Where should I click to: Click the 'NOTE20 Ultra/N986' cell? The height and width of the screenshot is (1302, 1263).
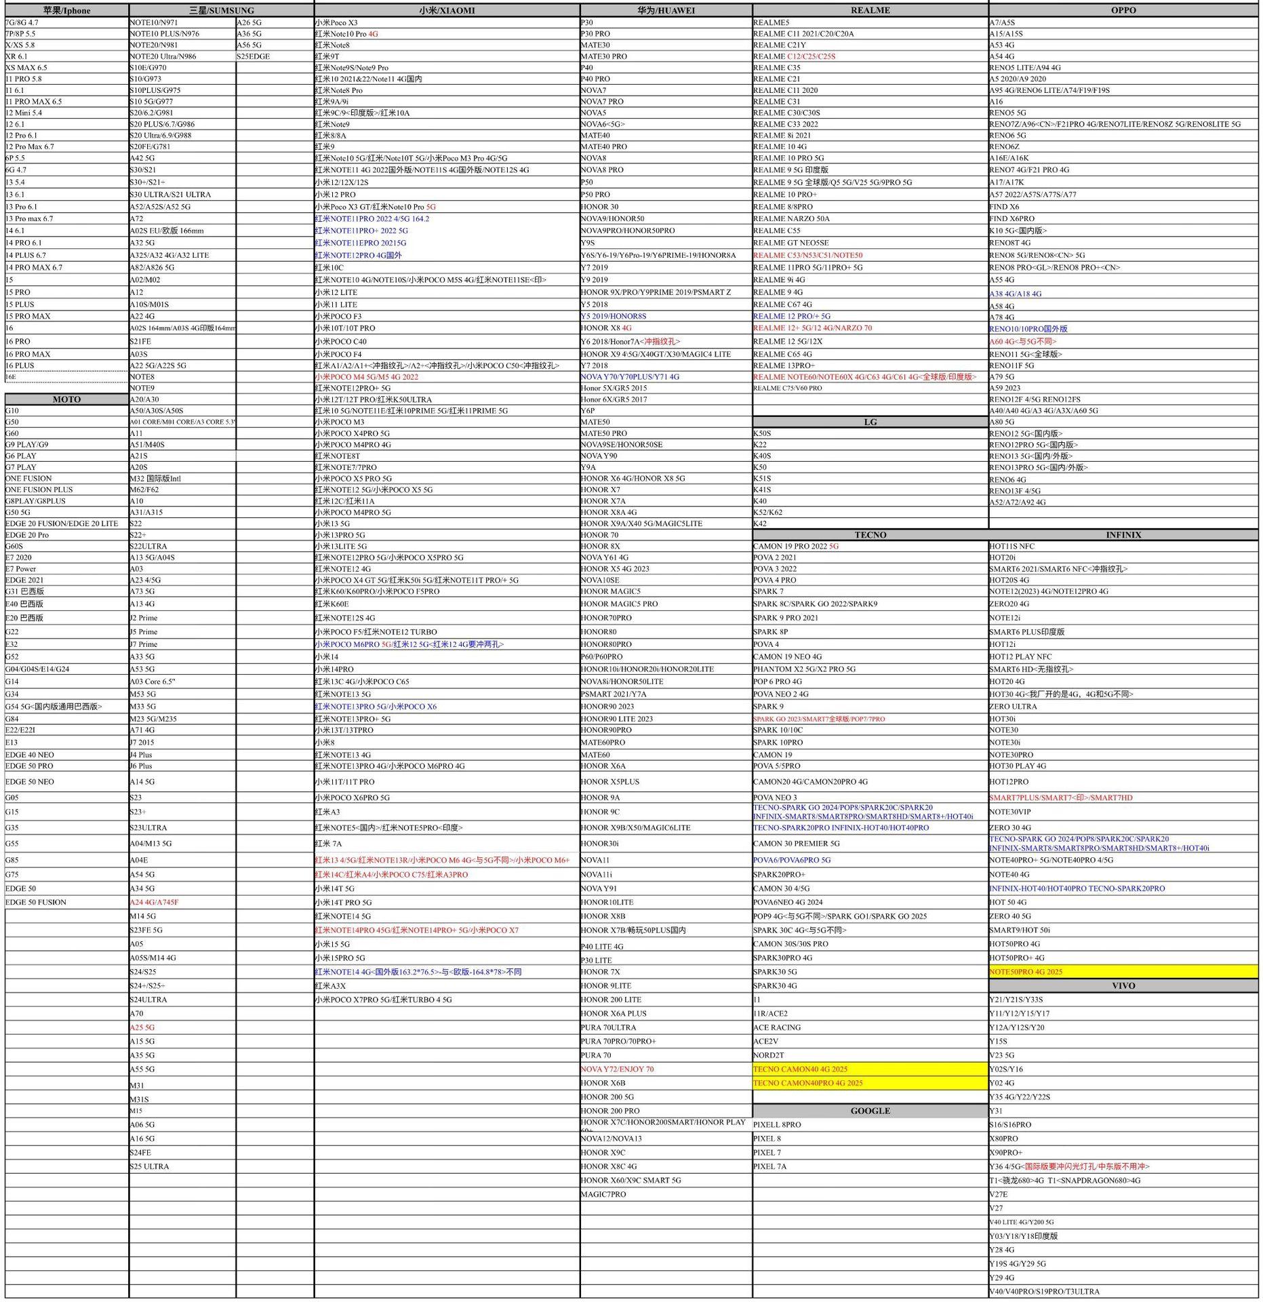pyautogui.click(x=182, y=56)
